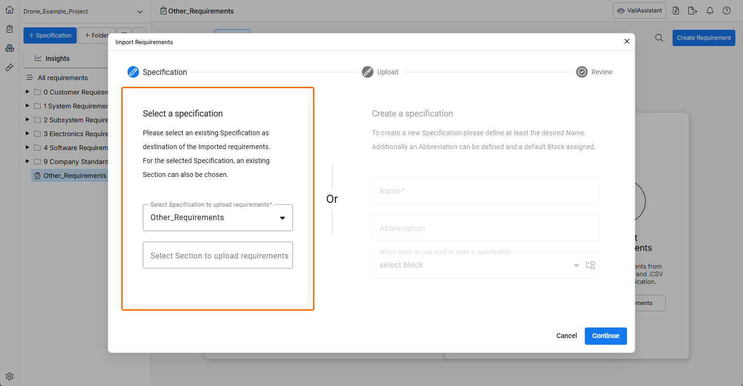Select the 4 Software Requirements folder row

[71, 148]
